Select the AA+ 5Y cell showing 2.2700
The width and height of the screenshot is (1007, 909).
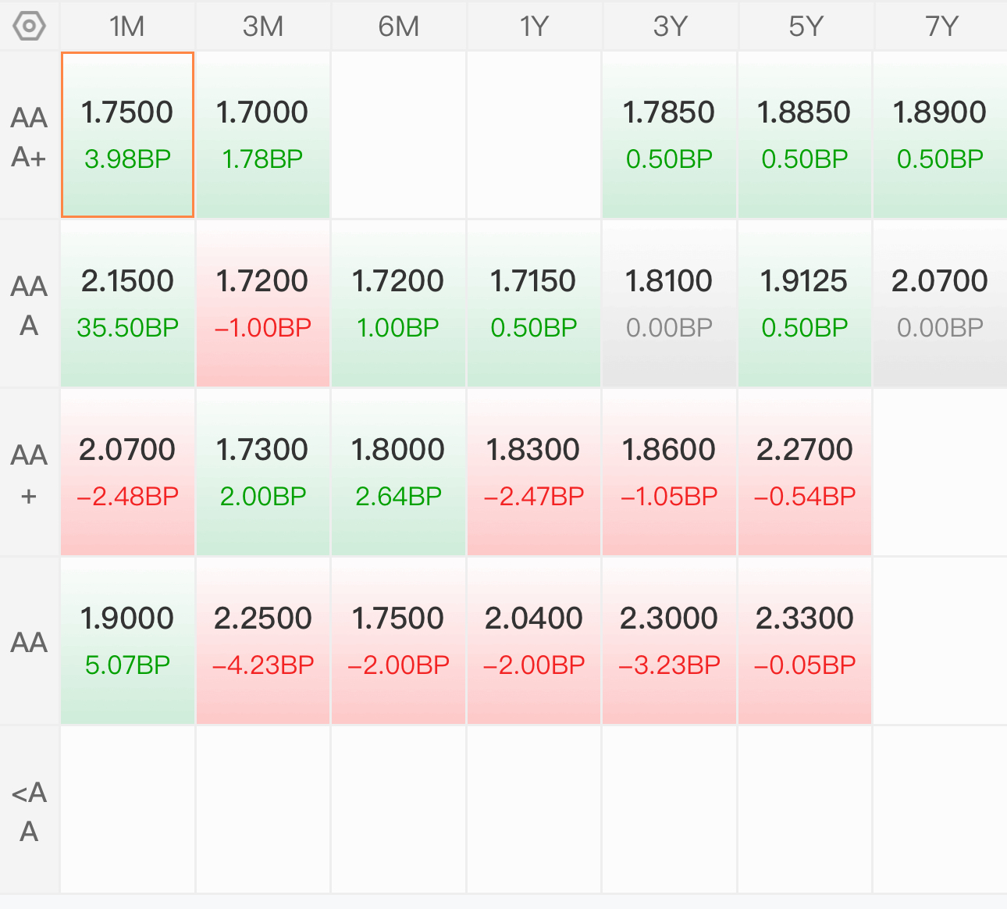[x=805, y=472]
